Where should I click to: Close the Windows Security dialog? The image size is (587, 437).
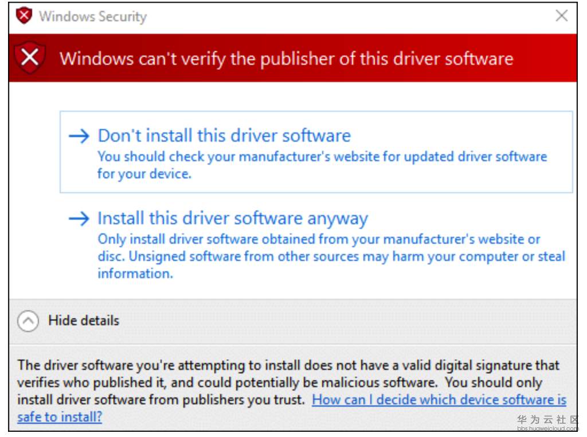click(562, 16)
